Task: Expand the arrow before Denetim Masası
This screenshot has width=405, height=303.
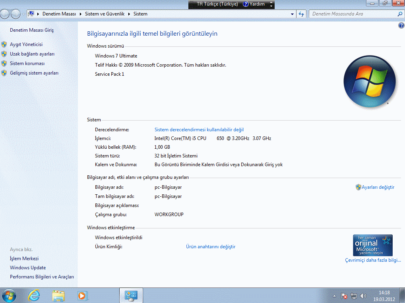Action: 38,14
